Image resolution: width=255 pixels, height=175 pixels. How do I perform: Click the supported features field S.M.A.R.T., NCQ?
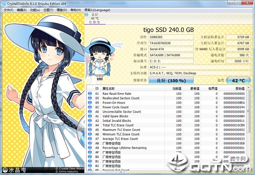[x=200, y=73]
